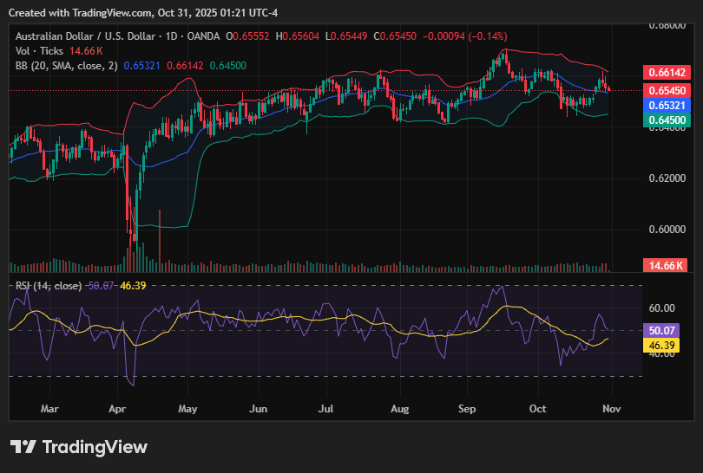Click the green 0.64500 tag on price axis
This screenshot has width=703, height=473.
pos(665,118)
